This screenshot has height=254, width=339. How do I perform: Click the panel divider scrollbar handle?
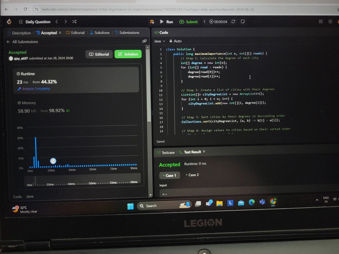tap(152, 113)
